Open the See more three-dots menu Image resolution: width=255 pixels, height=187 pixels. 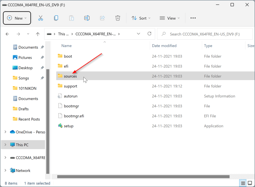[x=193, y=18]
